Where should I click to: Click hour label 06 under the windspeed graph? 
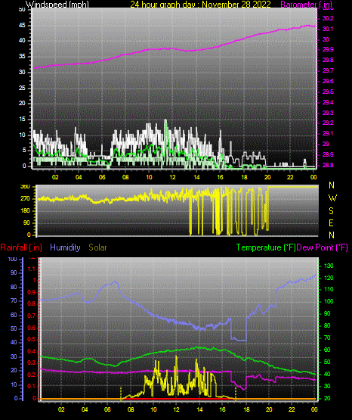(102, 177)
